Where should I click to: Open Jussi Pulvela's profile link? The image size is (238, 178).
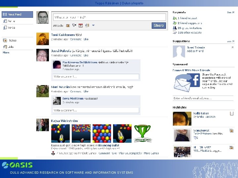(61, 51)
